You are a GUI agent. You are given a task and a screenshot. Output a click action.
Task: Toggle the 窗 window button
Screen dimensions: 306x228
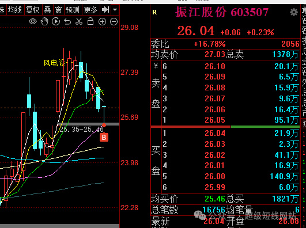pyautogui.click(x=58, y=10)
